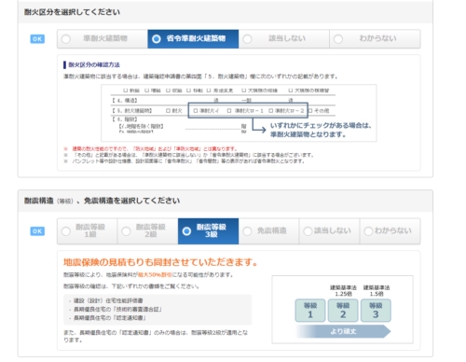Select the 免震構造 radio option
Screen dimensions: 466x362
(x=268, y=231)
